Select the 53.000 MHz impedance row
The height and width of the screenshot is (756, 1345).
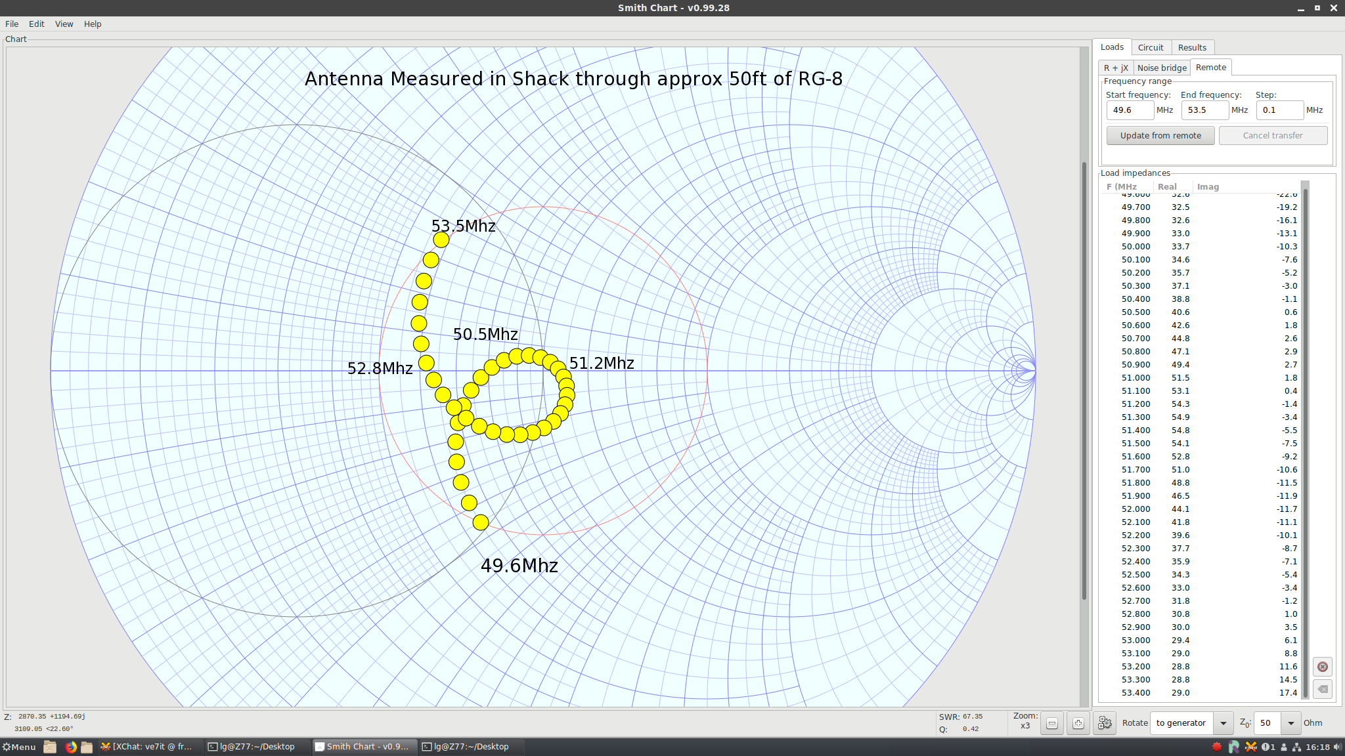click(1201, 640)
